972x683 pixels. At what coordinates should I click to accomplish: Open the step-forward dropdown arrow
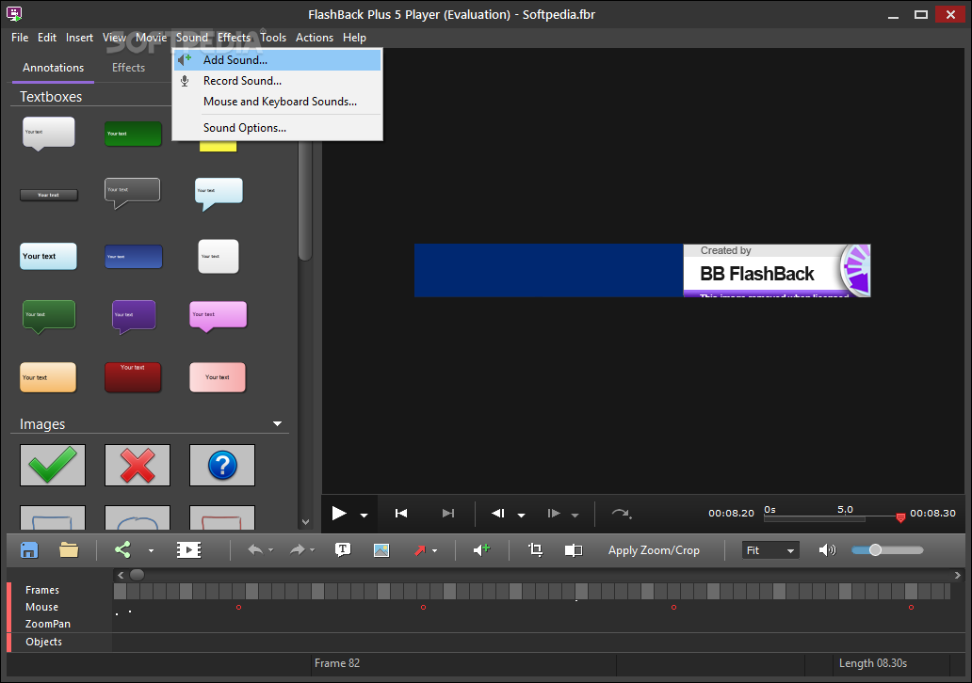(x=575, y=516)
